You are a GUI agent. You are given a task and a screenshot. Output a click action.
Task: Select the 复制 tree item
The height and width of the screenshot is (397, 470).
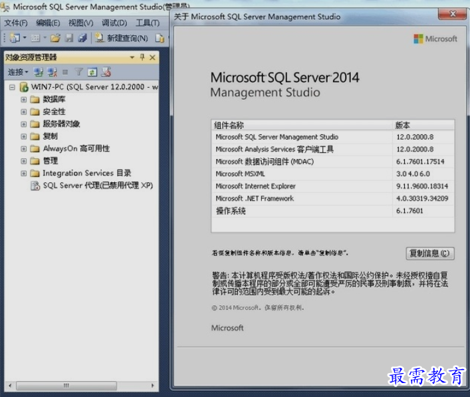(50, 136)
